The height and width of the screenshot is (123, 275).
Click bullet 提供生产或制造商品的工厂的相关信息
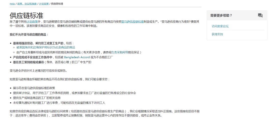(37, 98)
